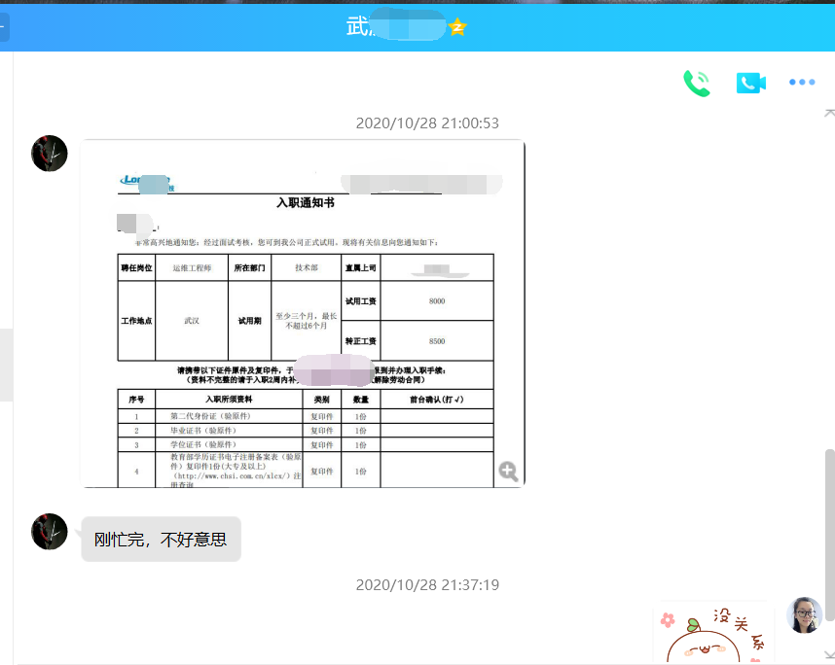Open your own avatar on the right side

click(804, 614)
